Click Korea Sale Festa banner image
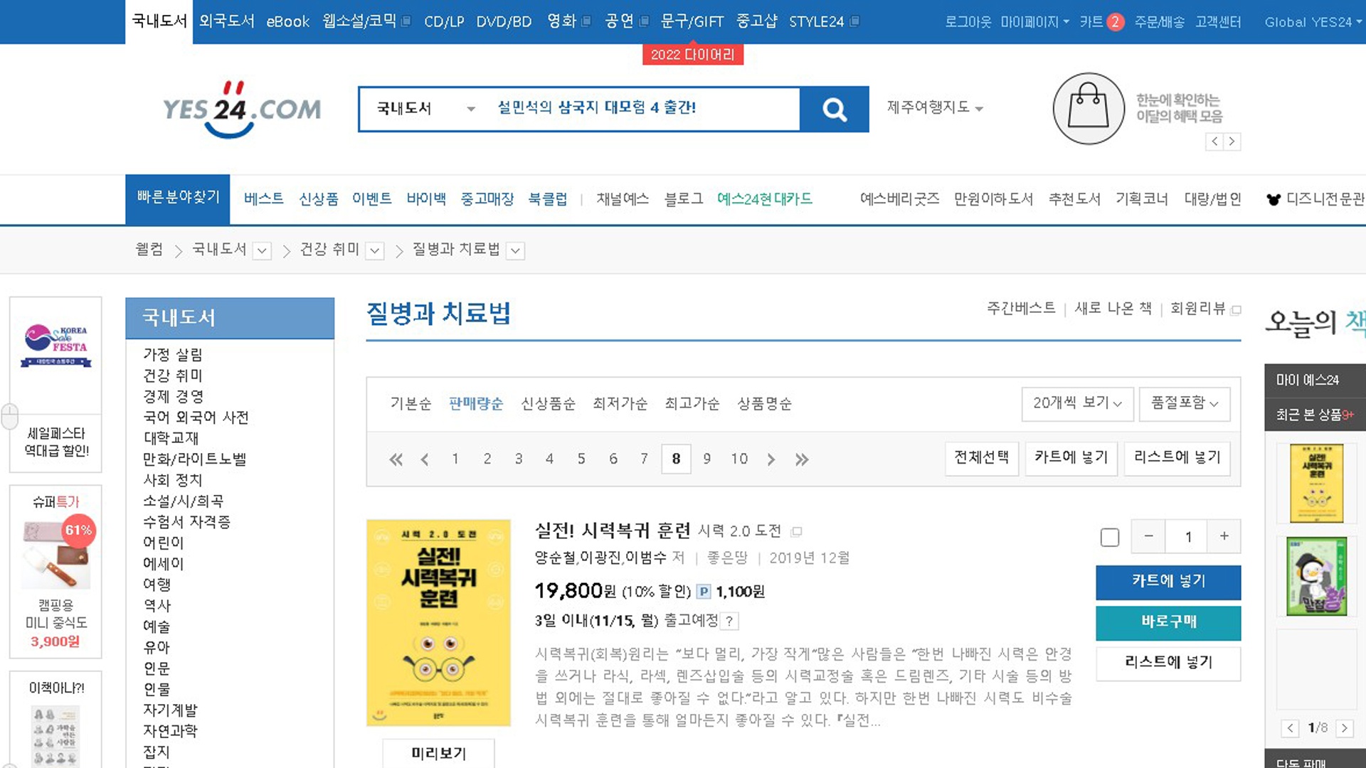 click(x=56, y=346)
